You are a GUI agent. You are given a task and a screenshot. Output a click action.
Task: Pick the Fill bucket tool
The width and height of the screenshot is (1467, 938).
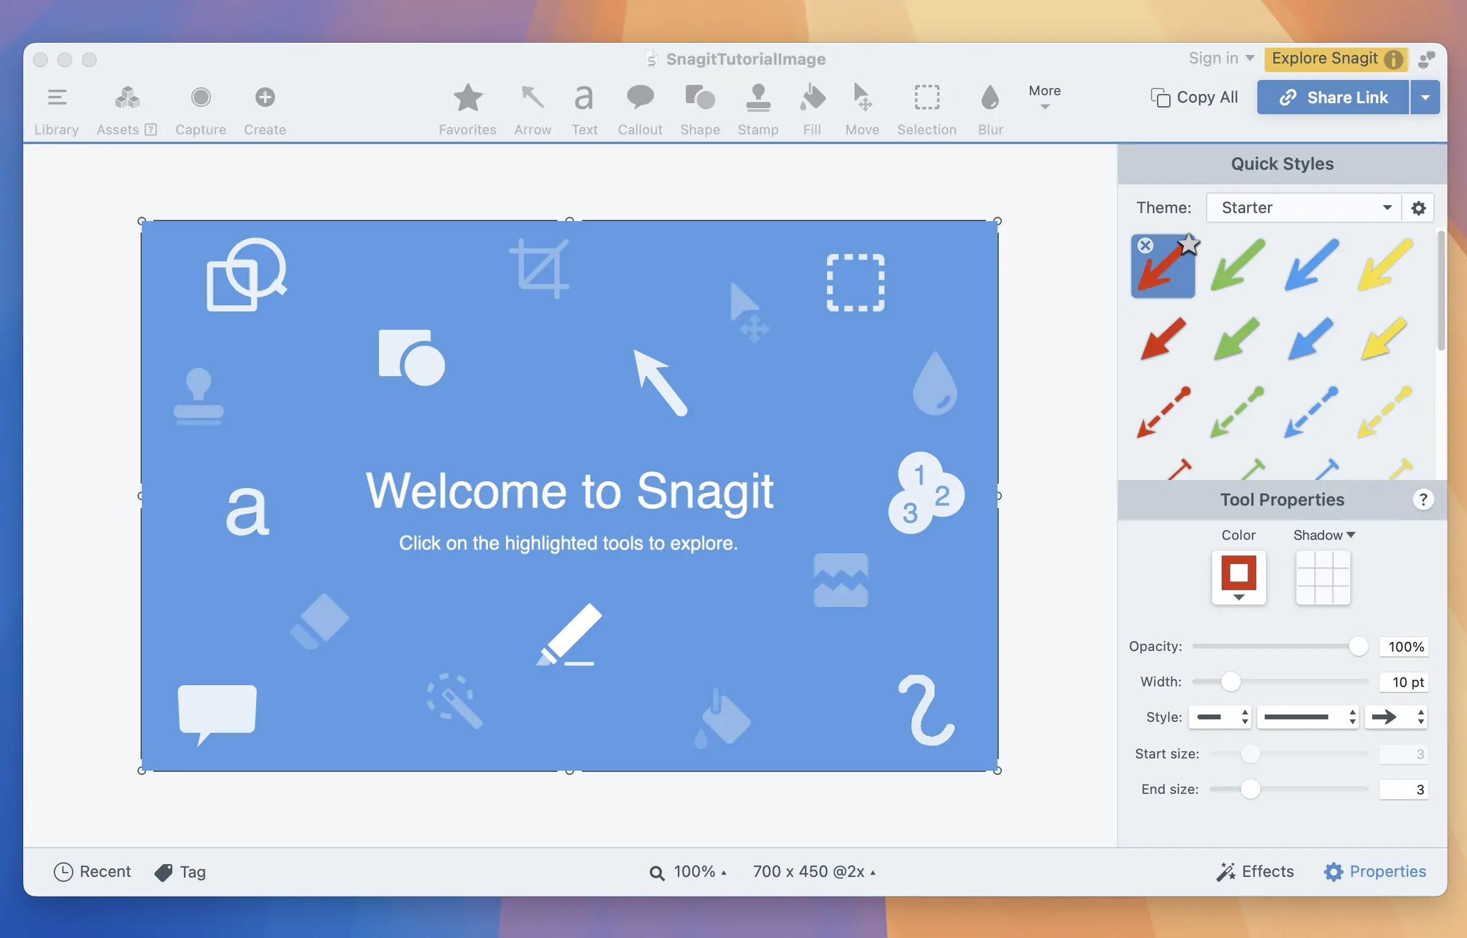point(812,108)
